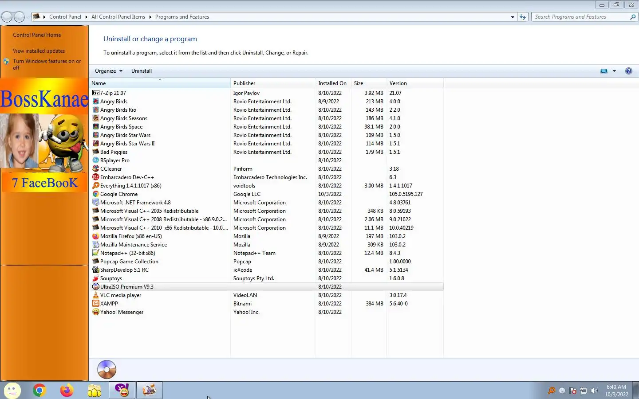The width and height of the screenshot is (639, 399).
Task: Click View installed updates link
Action: pos(39,51)
